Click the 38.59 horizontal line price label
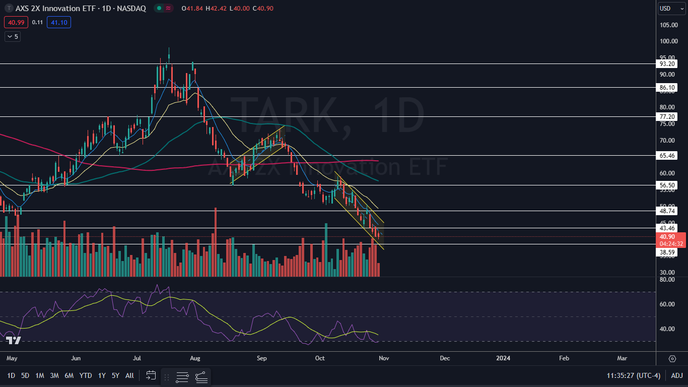Viewport: 688px width, 387px height. coord(667,252)
